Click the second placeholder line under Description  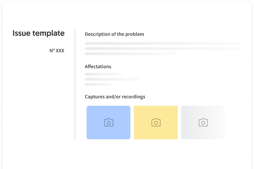163,49
